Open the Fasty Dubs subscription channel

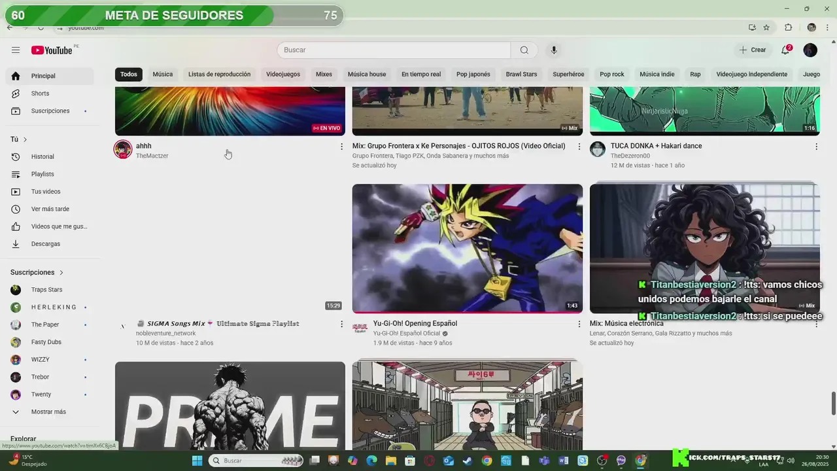50,342
